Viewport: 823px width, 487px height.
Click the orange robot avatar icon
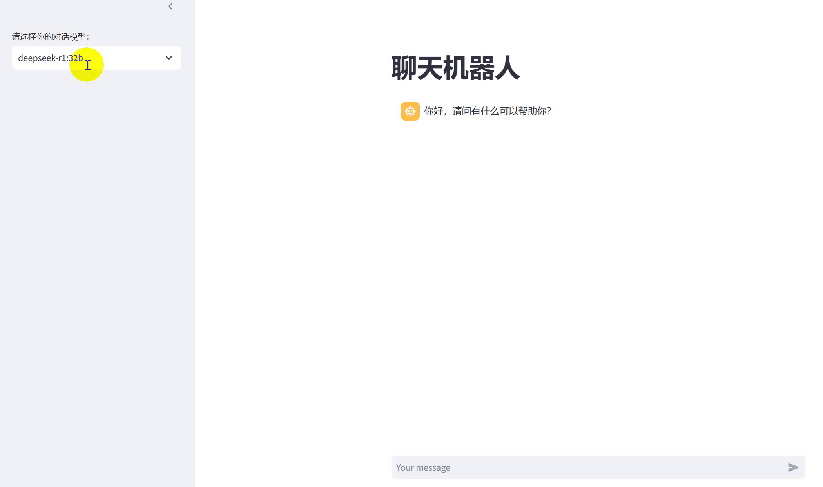tap(410, 111)
